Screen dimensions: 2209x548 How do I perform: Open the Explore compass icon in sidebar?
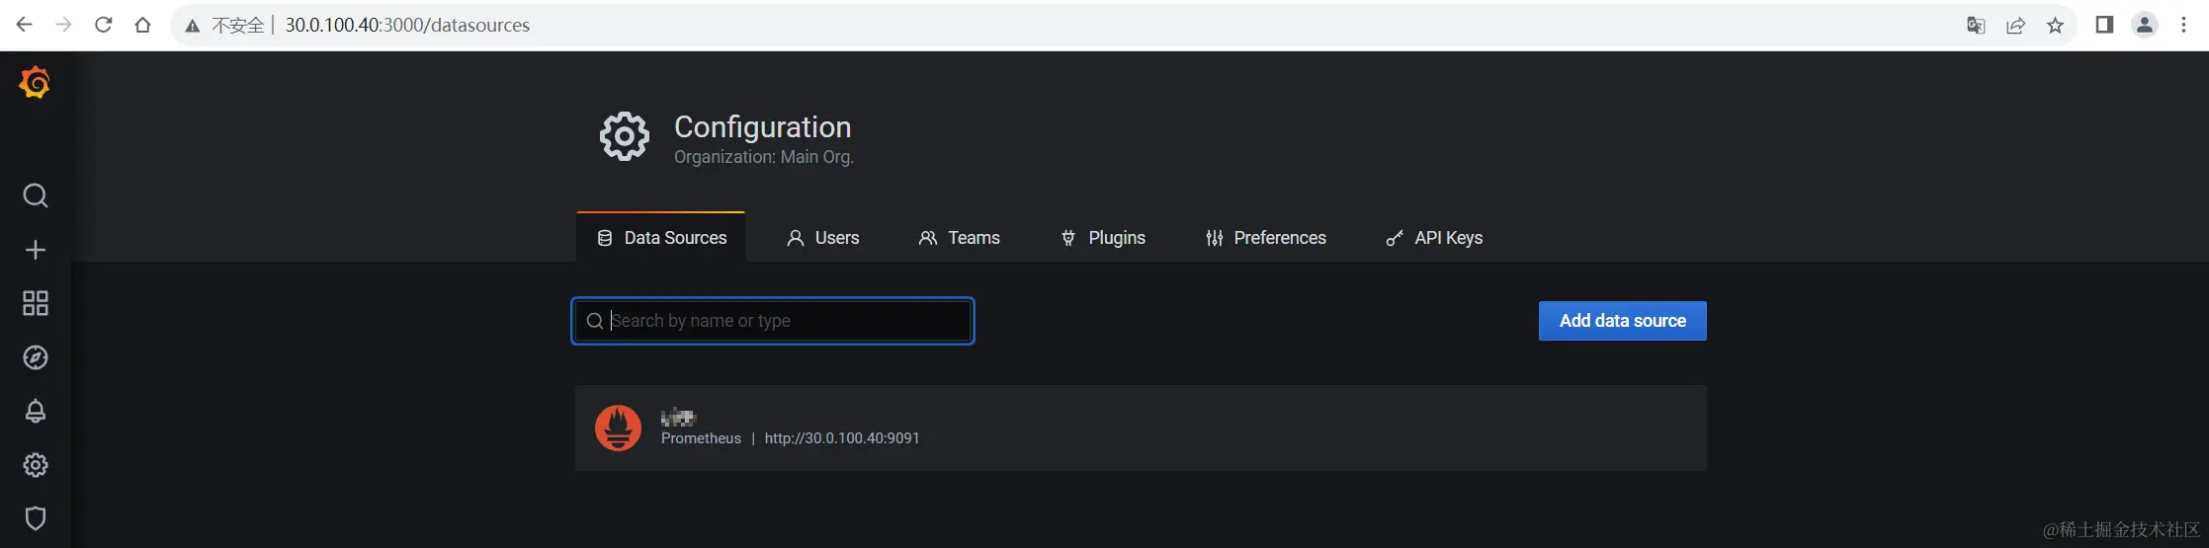pos(36,357)
